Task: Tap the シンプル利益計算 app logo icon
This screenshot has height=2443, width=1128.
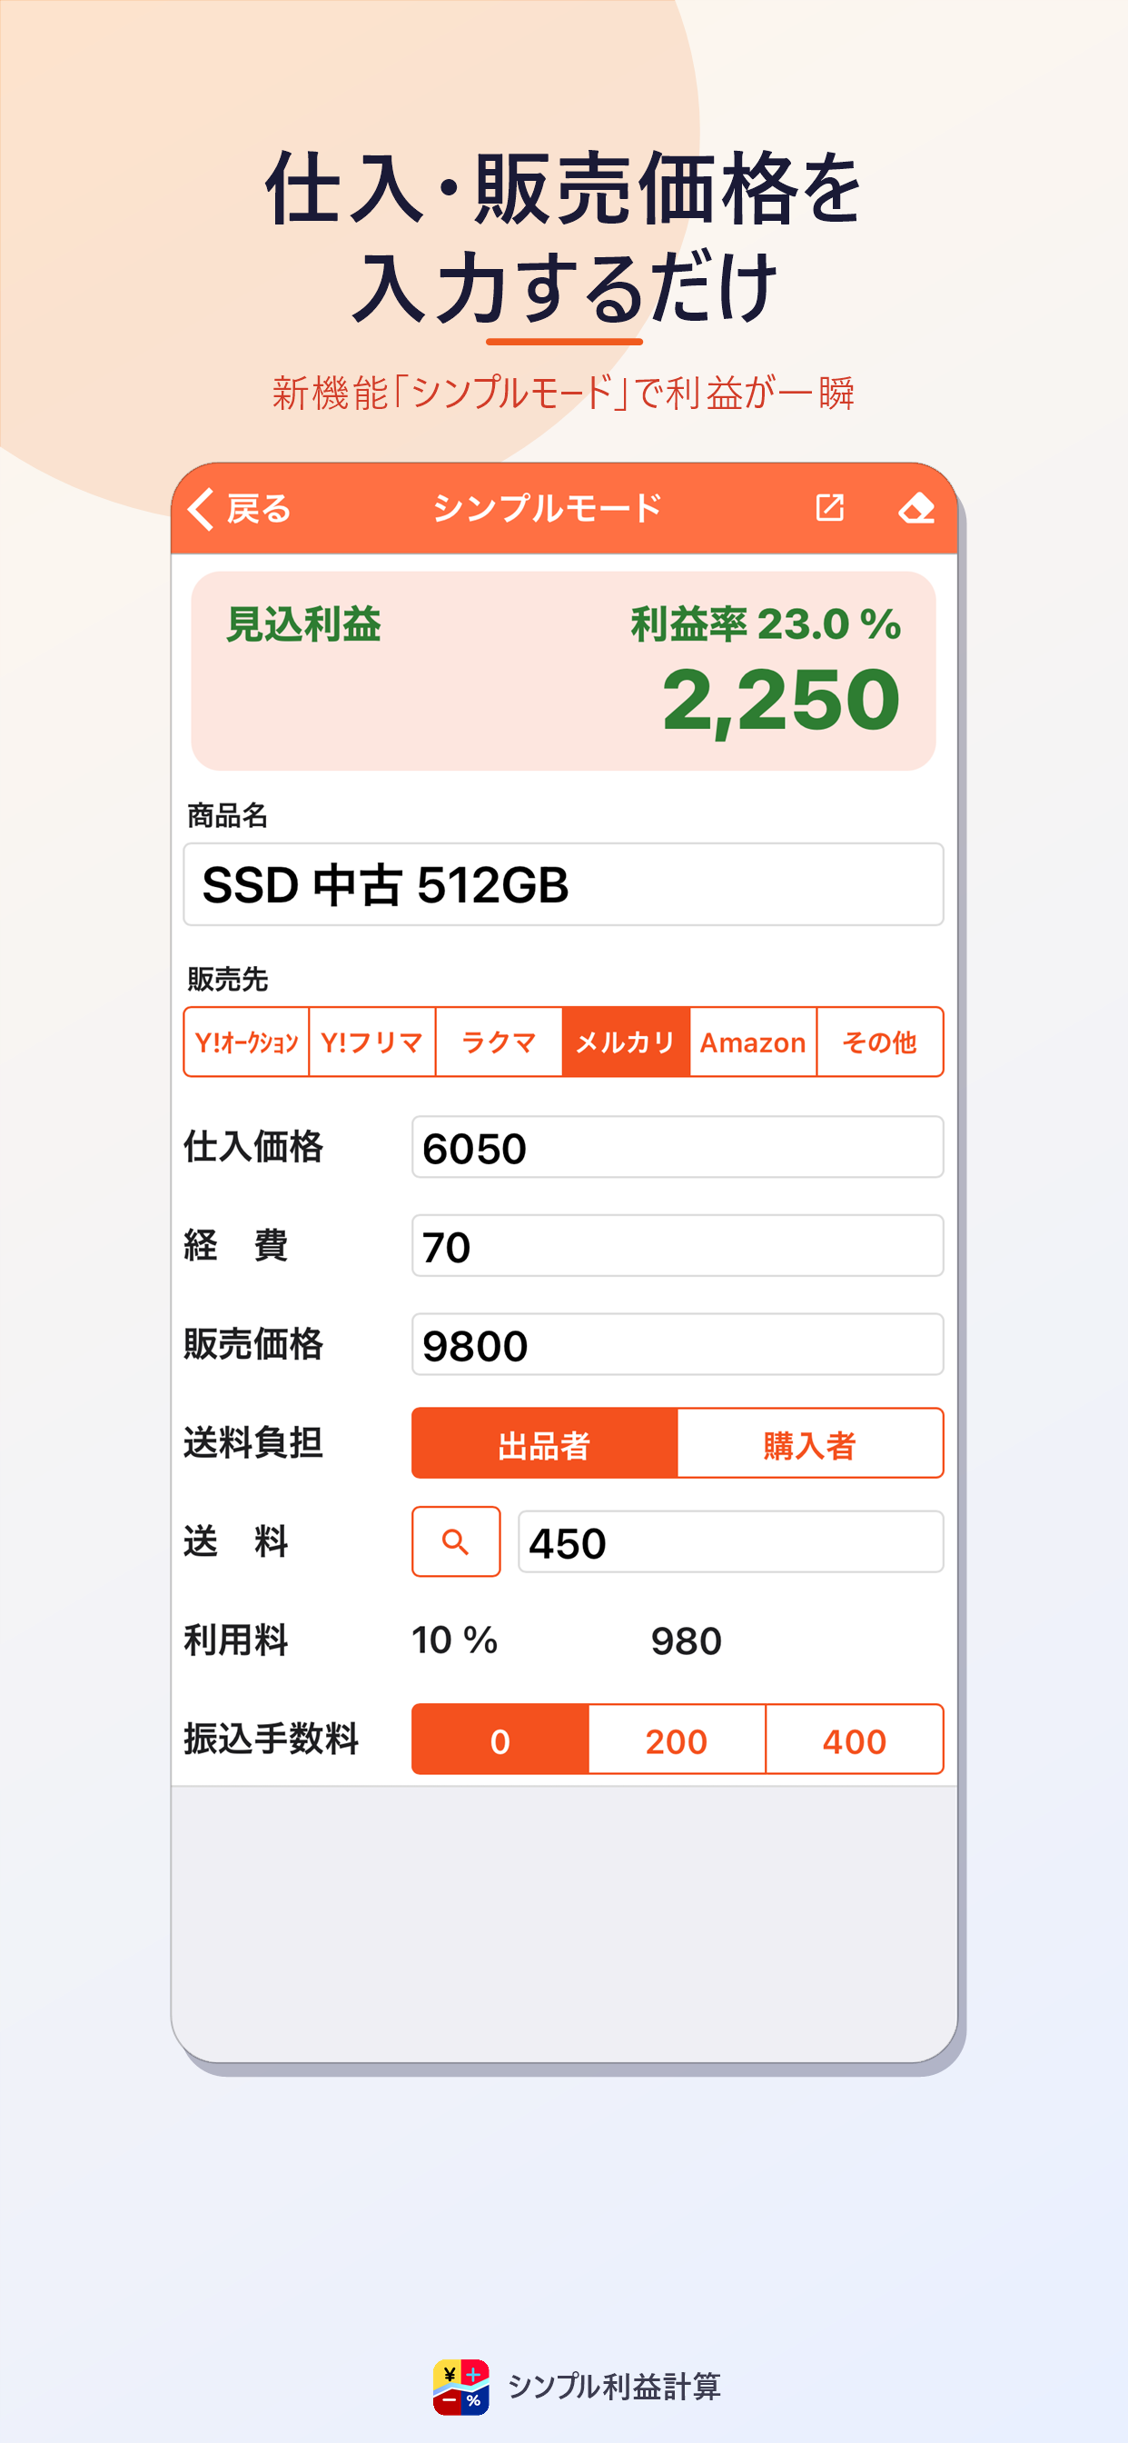Action: pyautogui.click(x=460, y=2386)
